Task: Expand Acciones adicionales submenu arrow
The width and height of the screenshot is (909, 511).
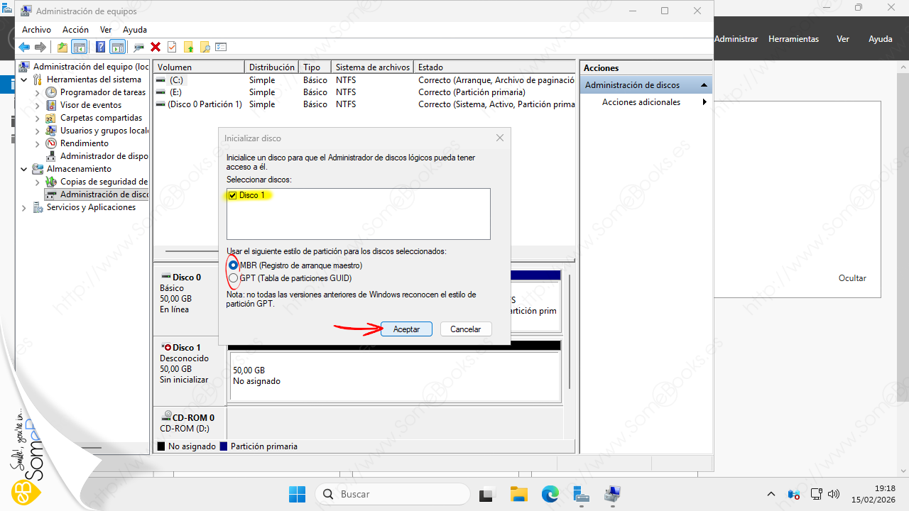Action: [704, 102]
